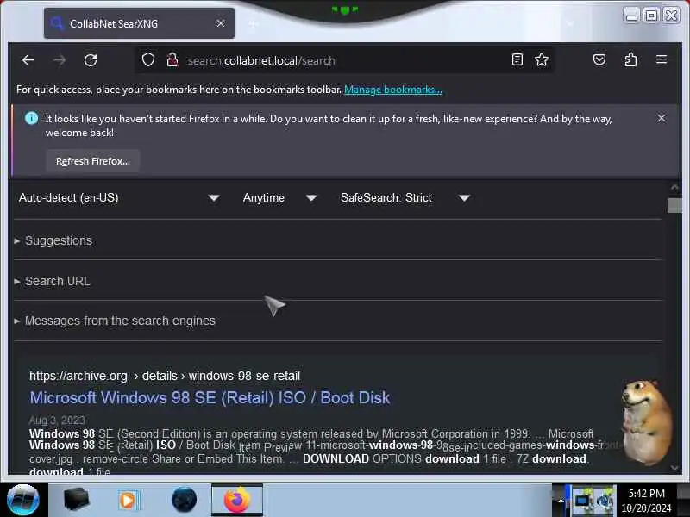Open the tracking protection shield icon
Screen dimensions: 690x517
[148, 59]
